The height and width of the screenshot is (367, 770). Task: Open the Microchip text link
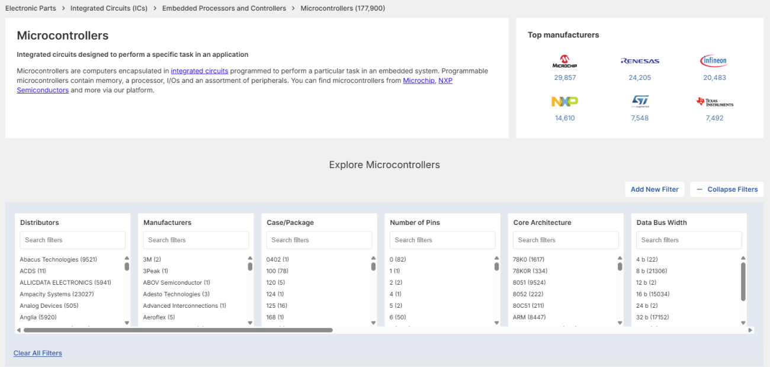pos(419,81)
